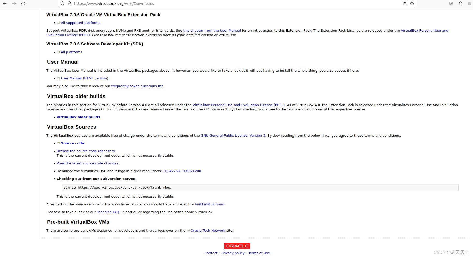Open the bold VirtualBox older builds link
The height and width of the screenshot is (257, 473).
78,117
